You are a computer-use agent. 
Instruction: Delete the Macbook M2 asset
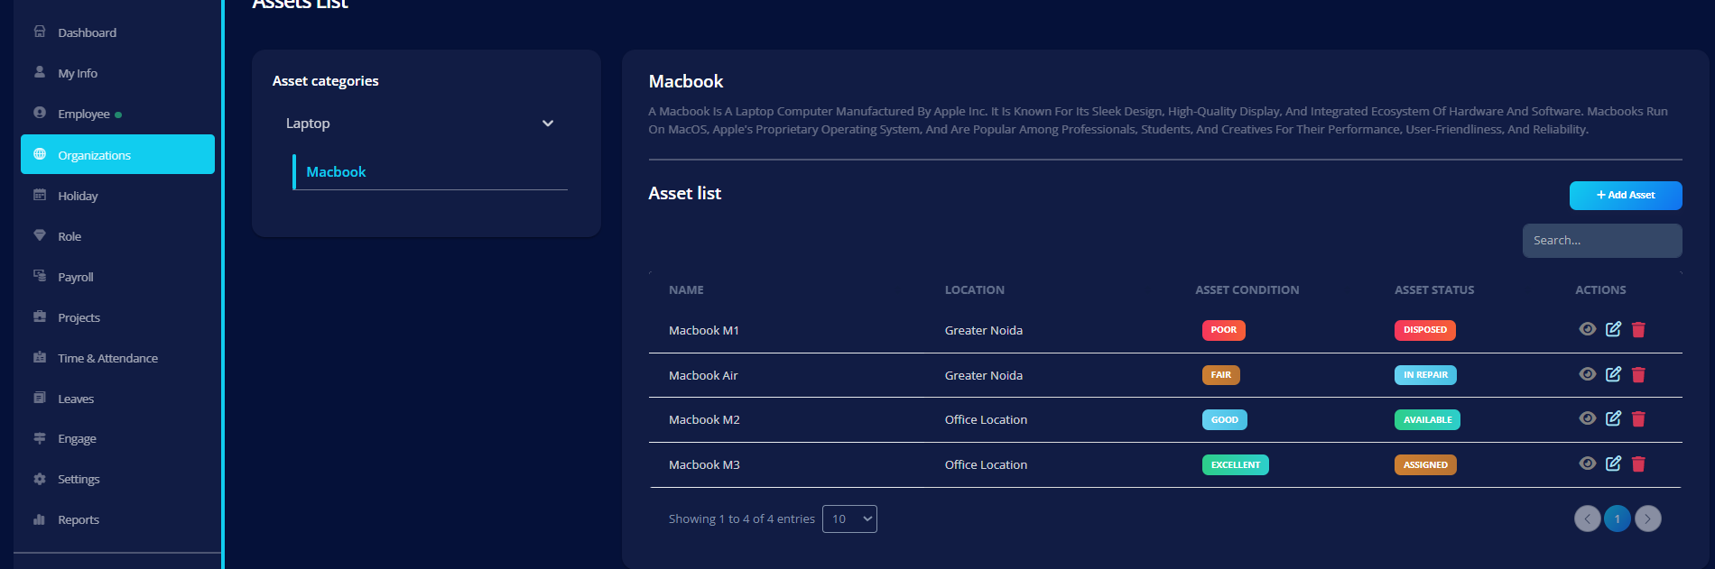point(1638,419)
